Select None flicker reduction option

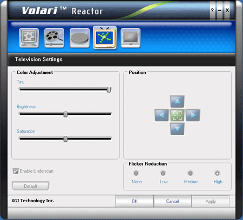[136, 173]
